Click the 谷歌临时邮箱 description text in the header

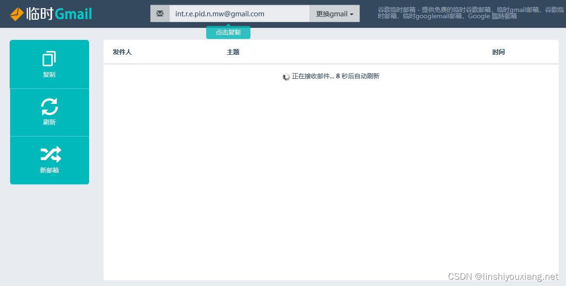point(471,13)
